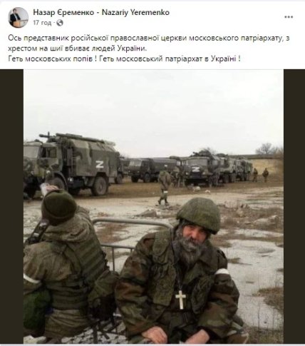
Task: Click the text Геть московський патріархат в Україні
Action: (x=170, y=58)
